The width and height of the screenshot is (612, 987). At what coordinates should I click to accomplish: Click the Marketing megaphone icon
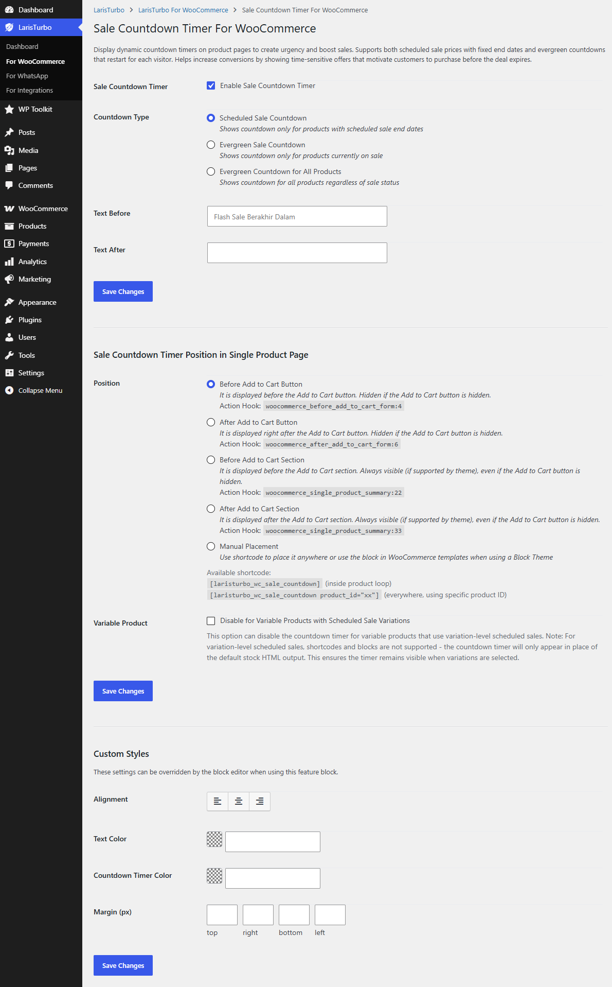tap(9, 279)
